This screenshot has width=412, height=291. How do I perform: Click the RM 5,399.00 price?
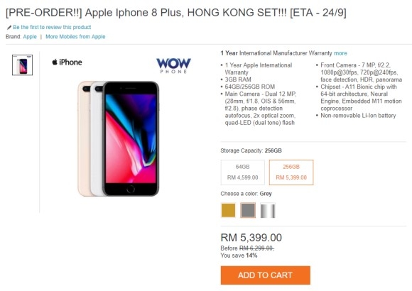pos(251,238)
